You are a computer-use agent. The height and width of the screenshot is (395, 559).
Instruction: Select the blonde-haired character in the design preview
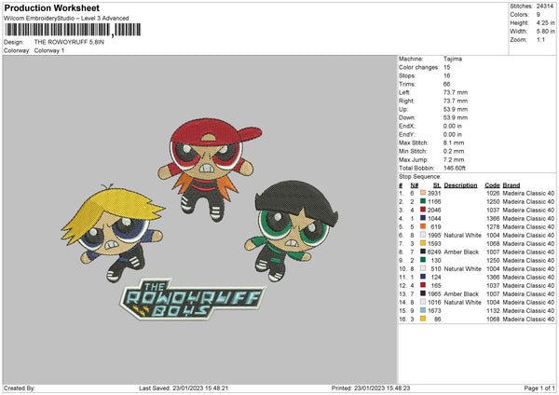(x=113, y=233)
